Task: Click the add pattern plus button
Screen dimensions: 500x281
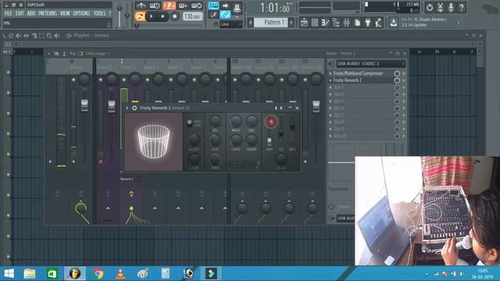Action: point(291,23)
